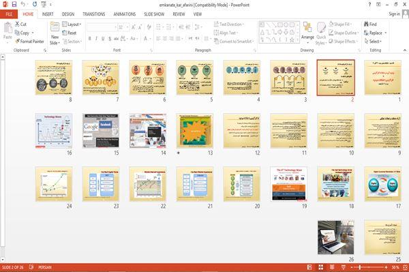This screenshot has width=409, height=272.
Task: Click the scroll-down arrow of the scrollbar
Action: (3, 260)
